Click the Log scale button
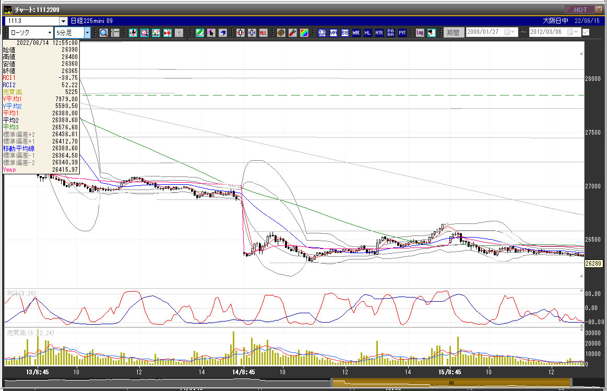This screenshot has width=607, height=391. [x=420, y=33]
